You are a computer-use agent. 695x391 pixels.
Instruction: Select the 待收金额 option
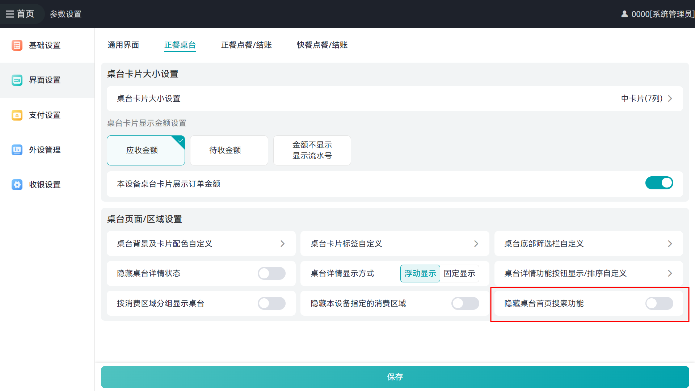tap(229, 150)
